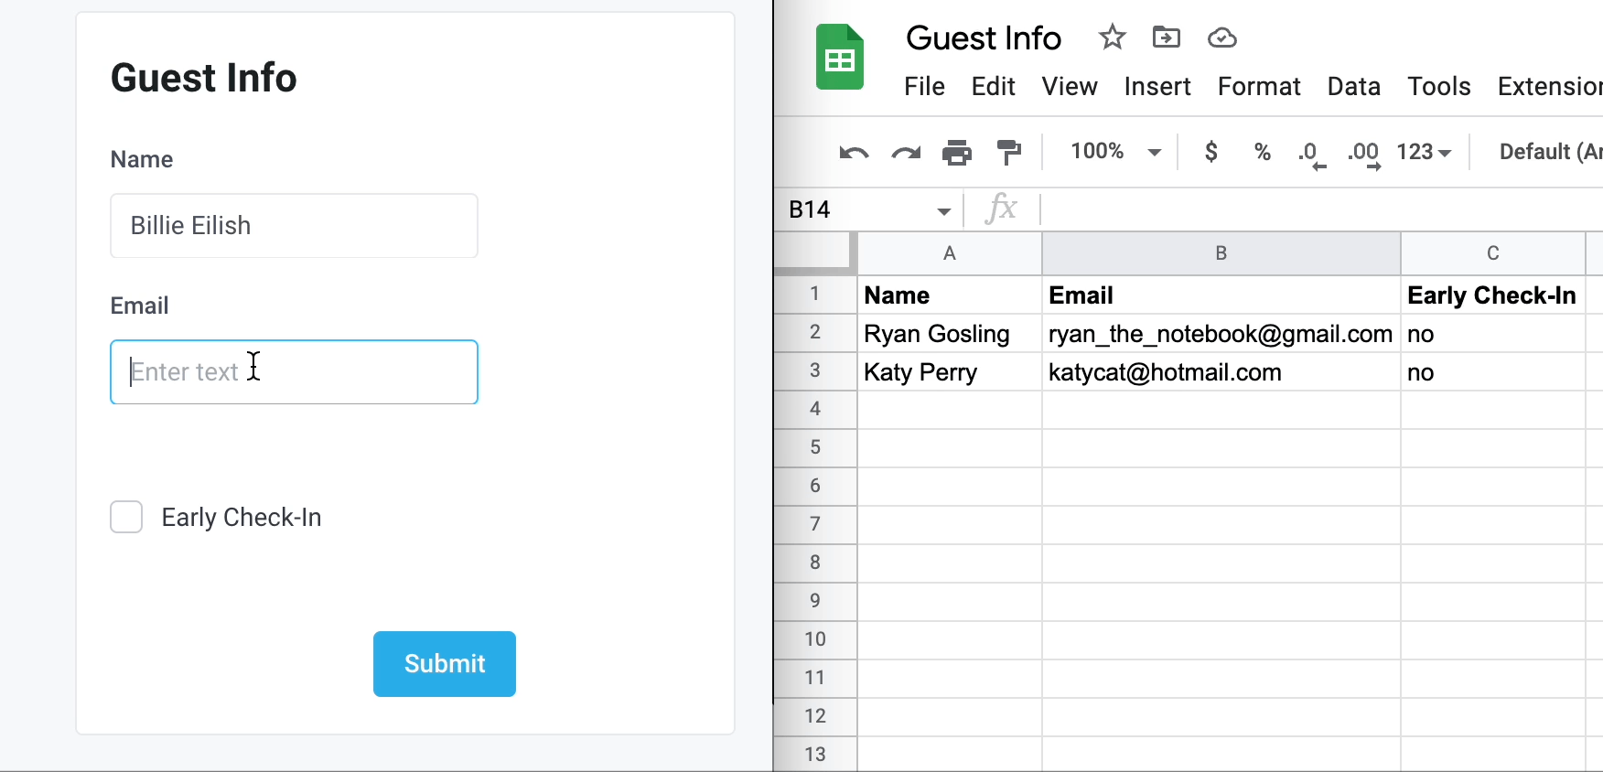Open the Default font dropdown
Screen dimensions: 1603x772
pos(1550,152)
